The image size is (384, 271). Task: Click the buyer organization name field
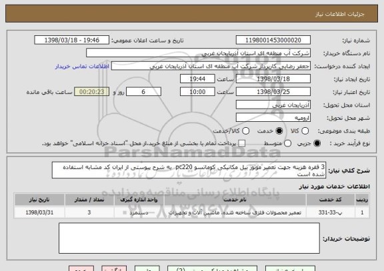[199, 53]
